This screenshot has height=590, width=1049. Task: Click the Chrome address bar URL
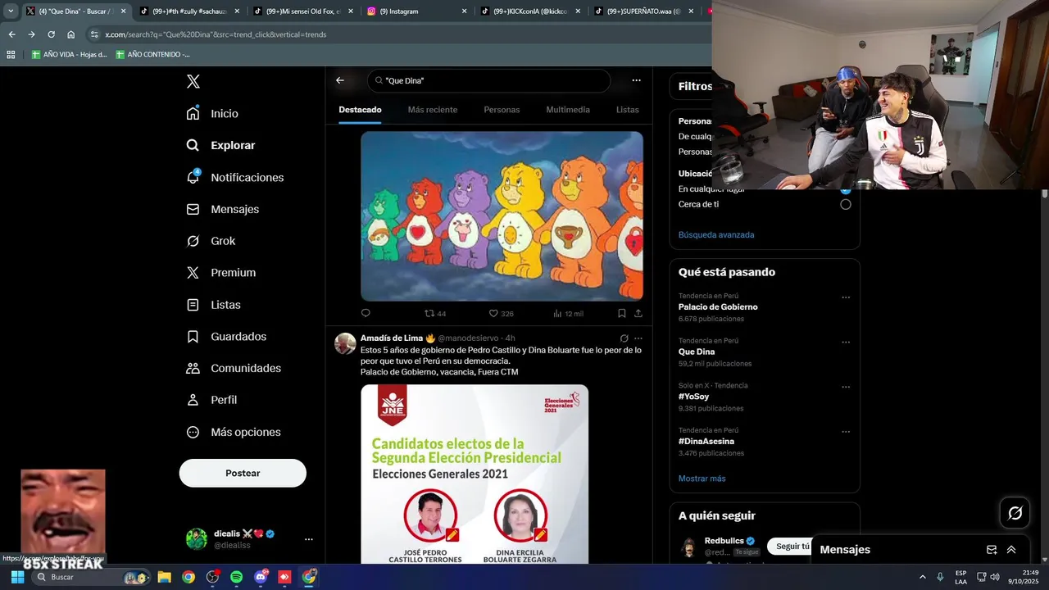(216, 34)
